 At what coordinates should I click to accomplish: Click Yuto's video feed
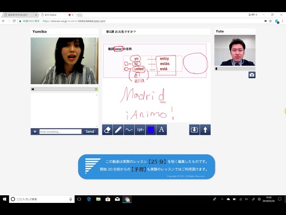point(235,51)
